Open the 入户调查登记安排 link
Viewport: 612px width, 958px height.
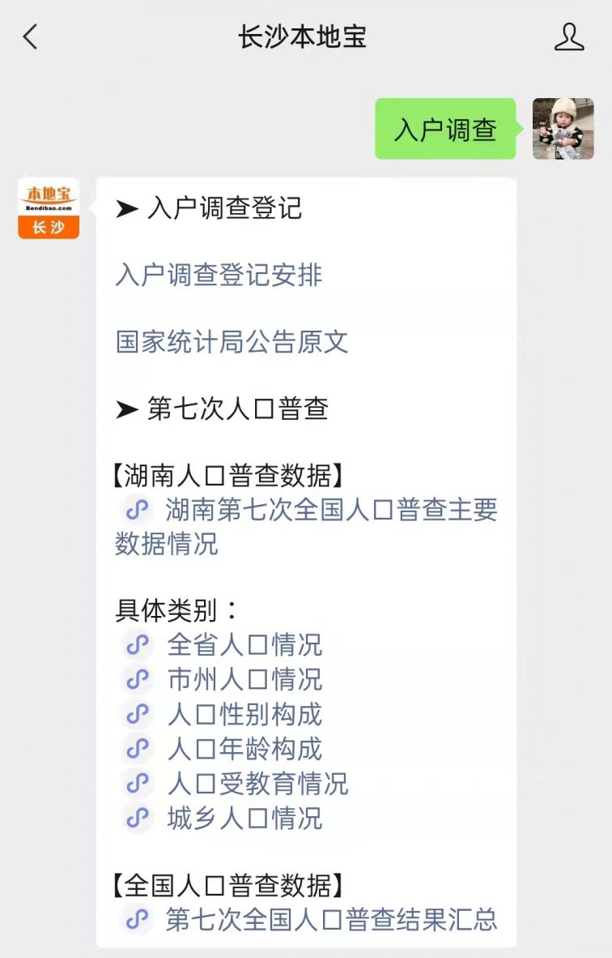pyautogui.click(x=219, y=275)
